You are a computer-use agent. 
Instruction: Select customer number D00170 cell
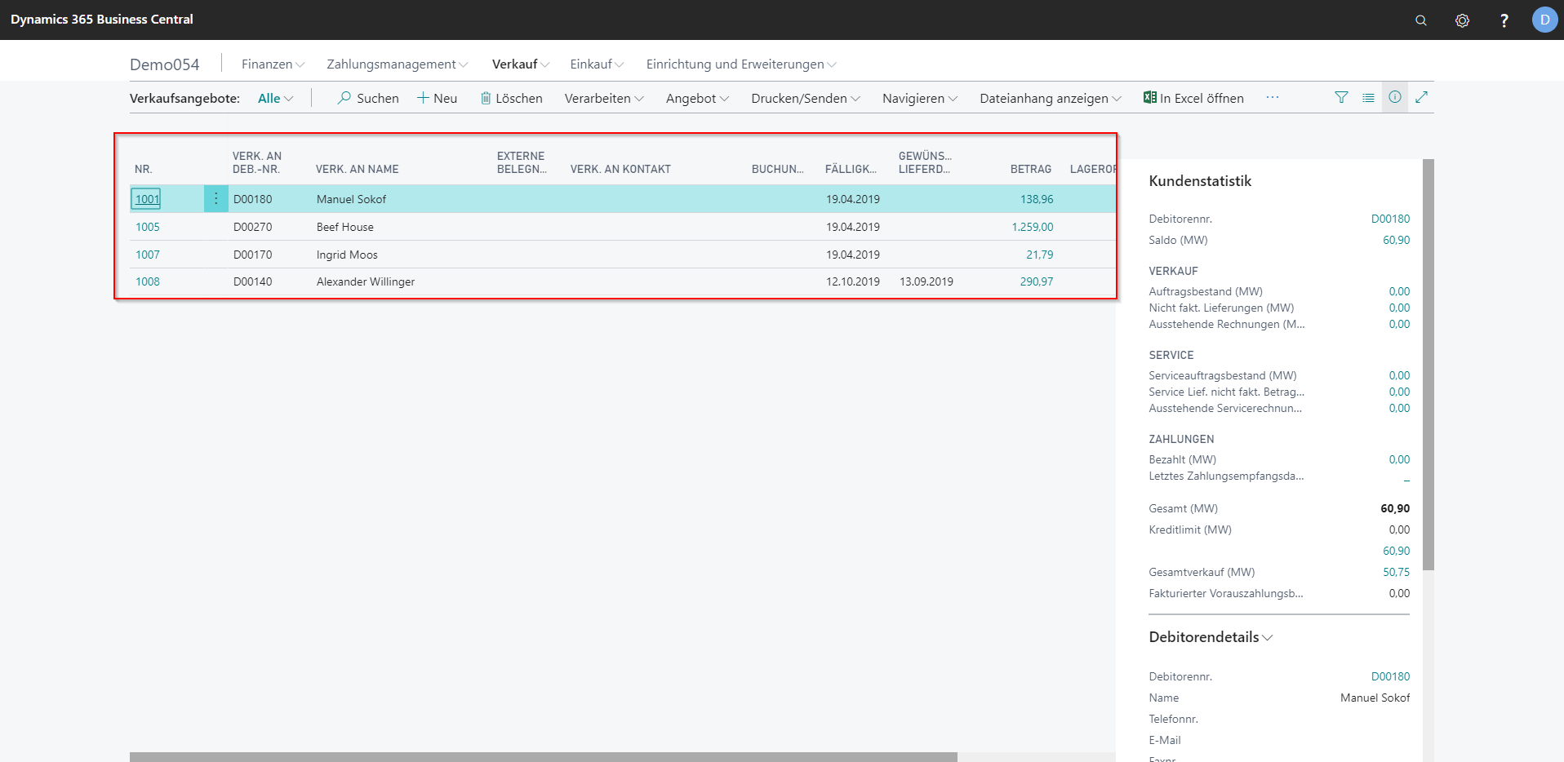point(253,255)
